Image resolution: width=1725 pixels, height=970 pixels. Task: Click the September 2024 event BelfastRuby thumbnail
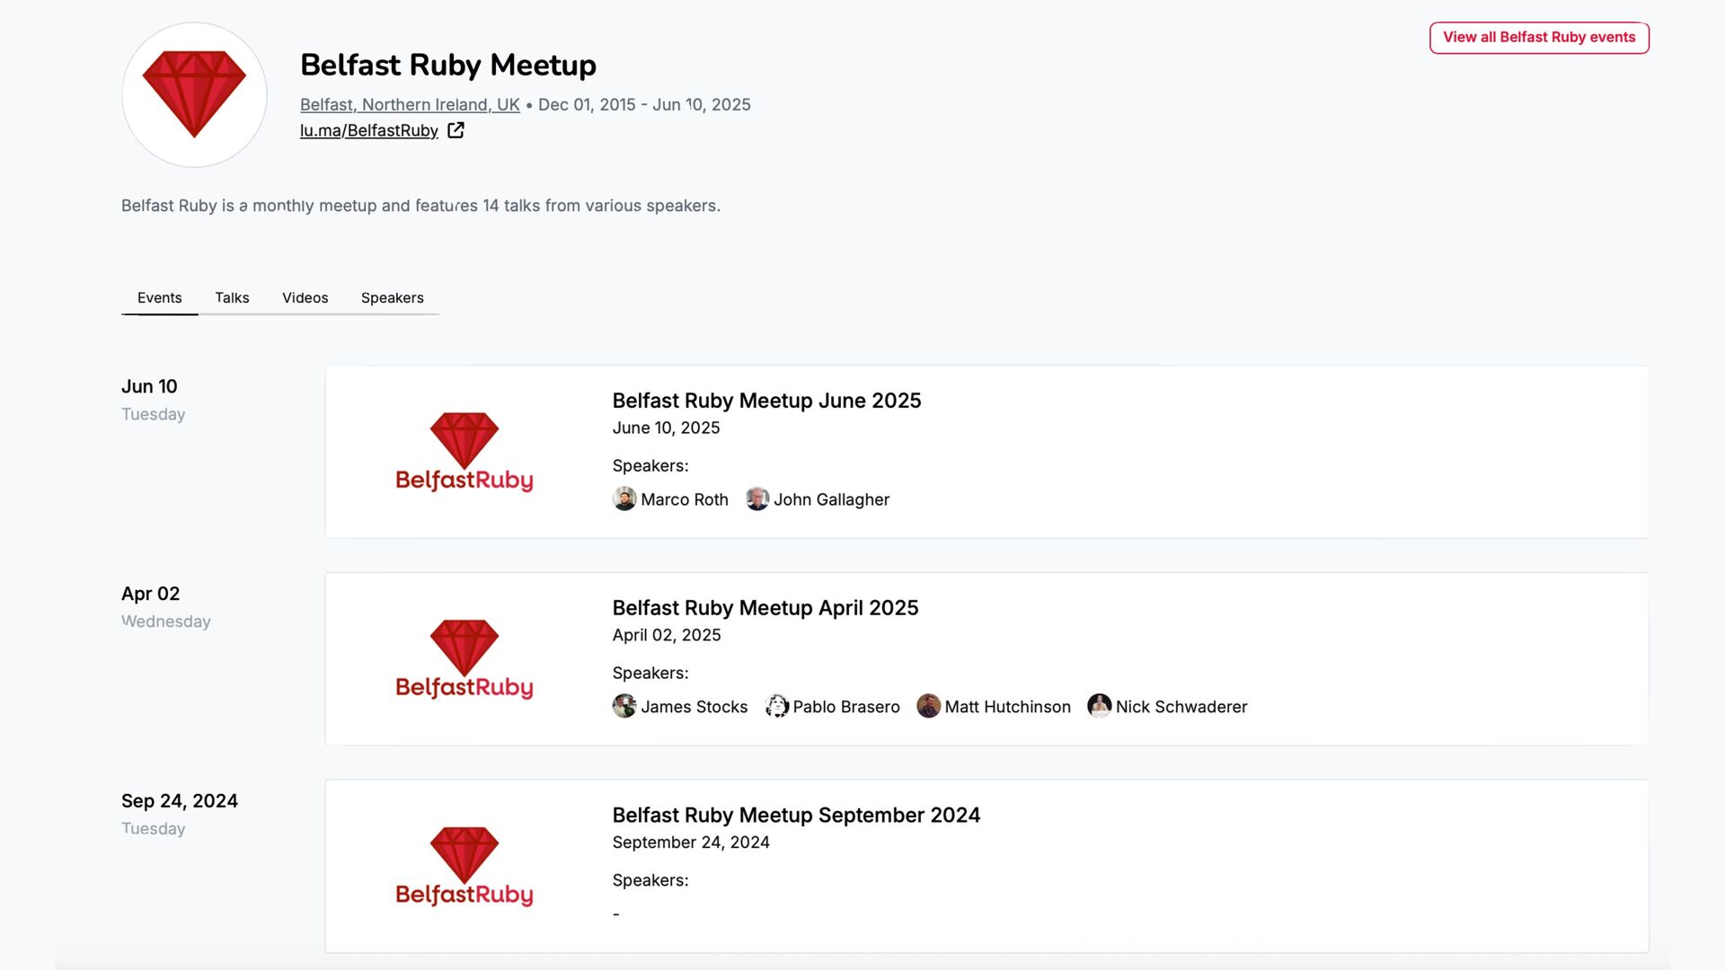(x=464, y=866)
